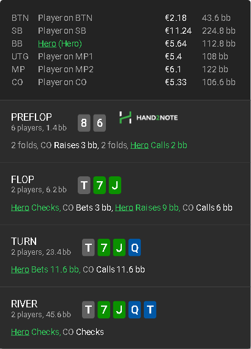Click Hero Checks link on flop
The width and height of the screenshot is (251, 349).
[35, 208]
